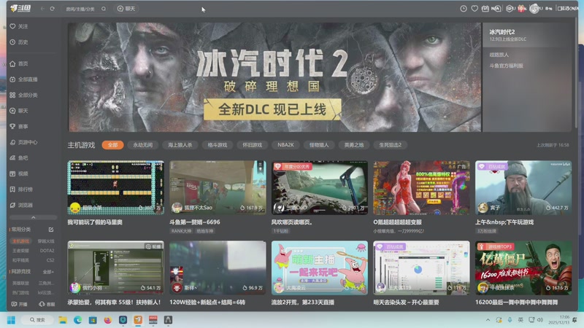Open 客服 customer service

pyautogui.click(x=47, y=304)
